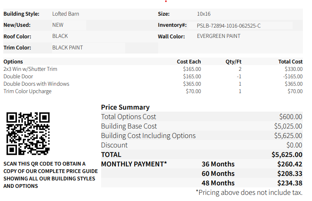
Task: Click the 2x3 Win w/Shutter Trim option
Action: [x=31, y=69]
